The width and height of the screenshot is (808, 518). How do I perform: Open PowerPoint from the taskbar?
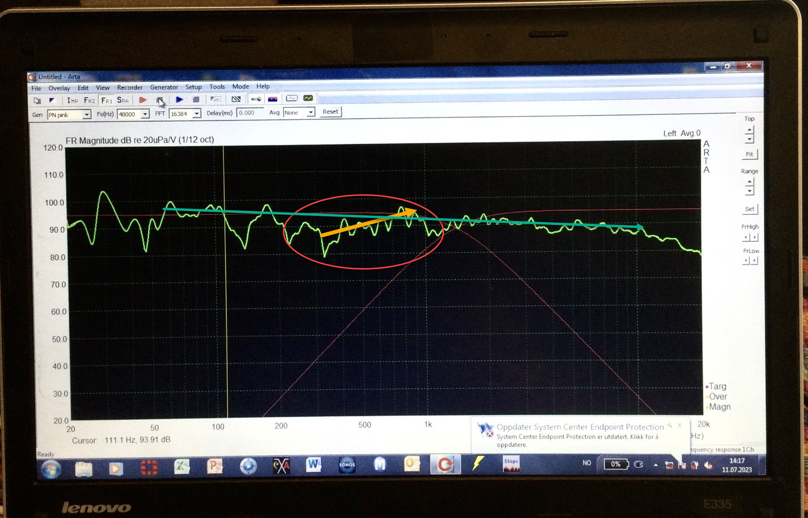tap(215, 466)
